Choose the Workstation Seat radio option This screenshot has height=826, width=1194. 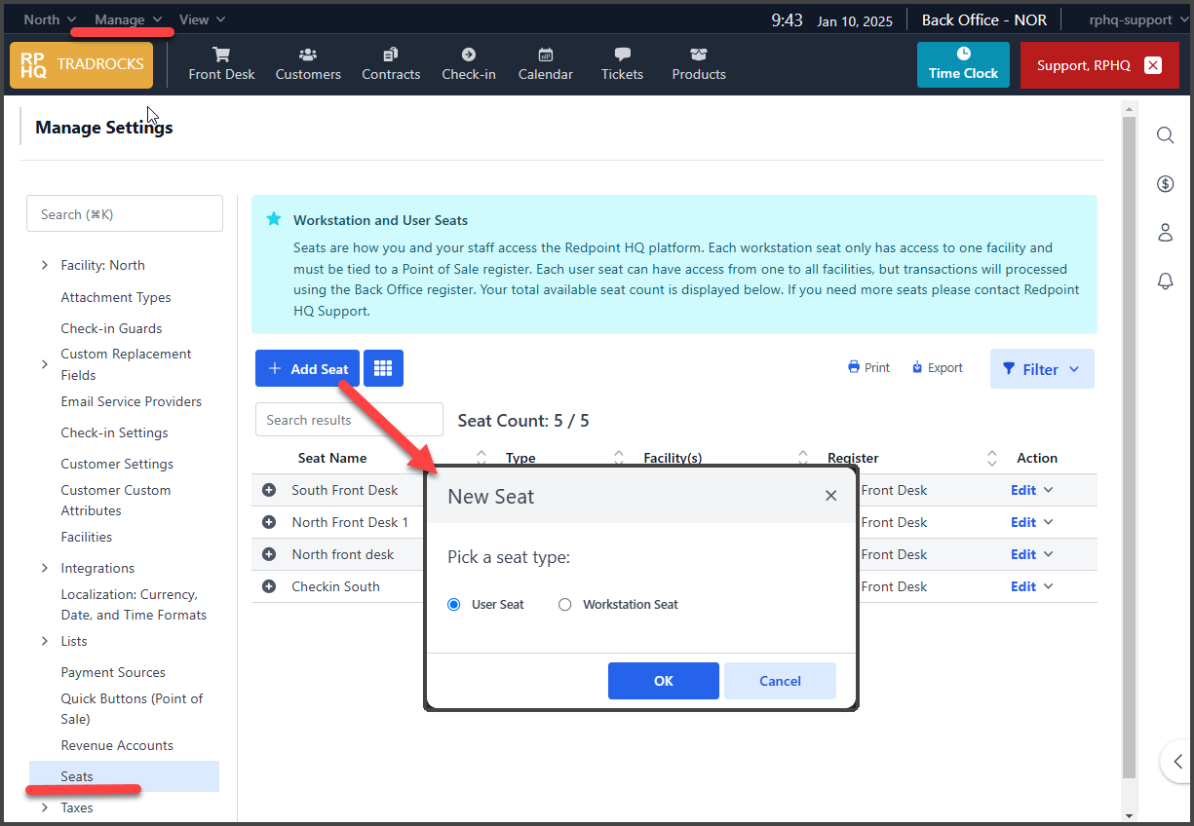pyautogui.click(x=565, y=605)
